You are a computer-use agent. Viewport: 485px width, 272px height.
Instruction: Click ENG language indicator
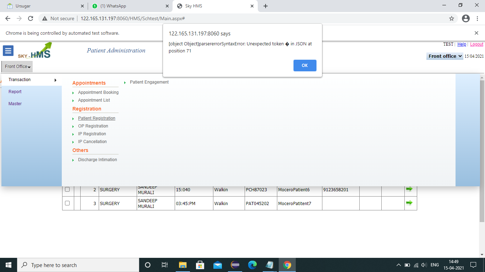coord(435,265)
